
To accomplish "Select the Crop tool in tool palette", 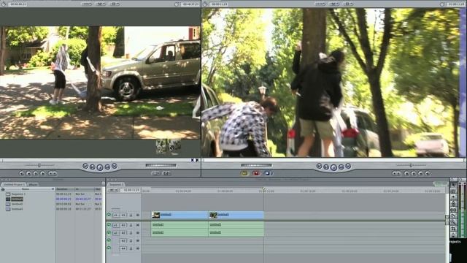I will 453,229.
